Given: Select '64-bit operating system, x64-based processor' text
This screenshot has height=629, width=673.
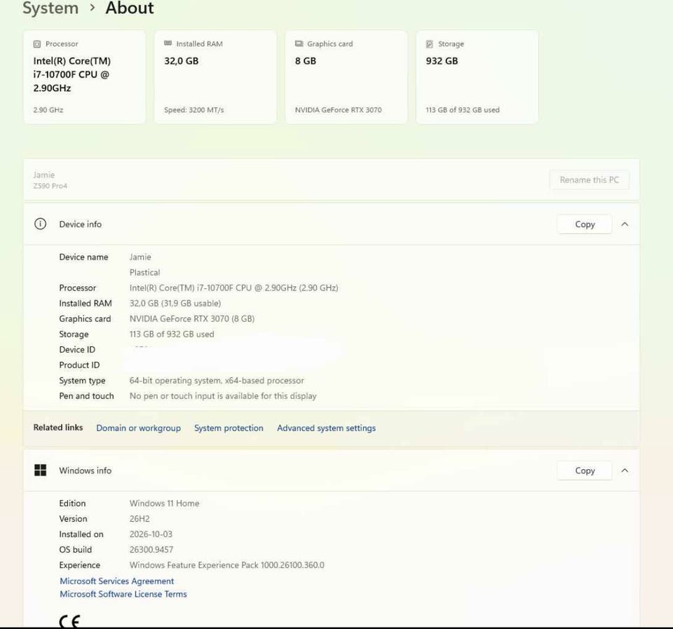Looking at the screenshot, I should [217, 380].
